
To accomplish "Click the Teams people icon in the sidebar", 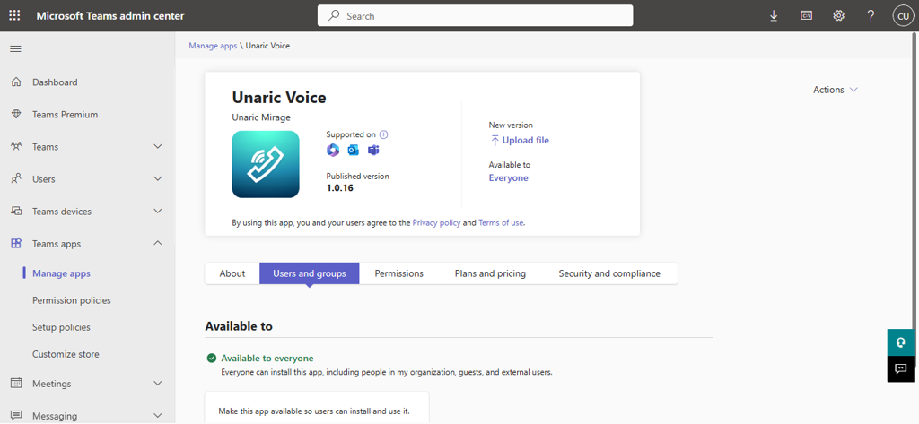I will click(16, 146).
